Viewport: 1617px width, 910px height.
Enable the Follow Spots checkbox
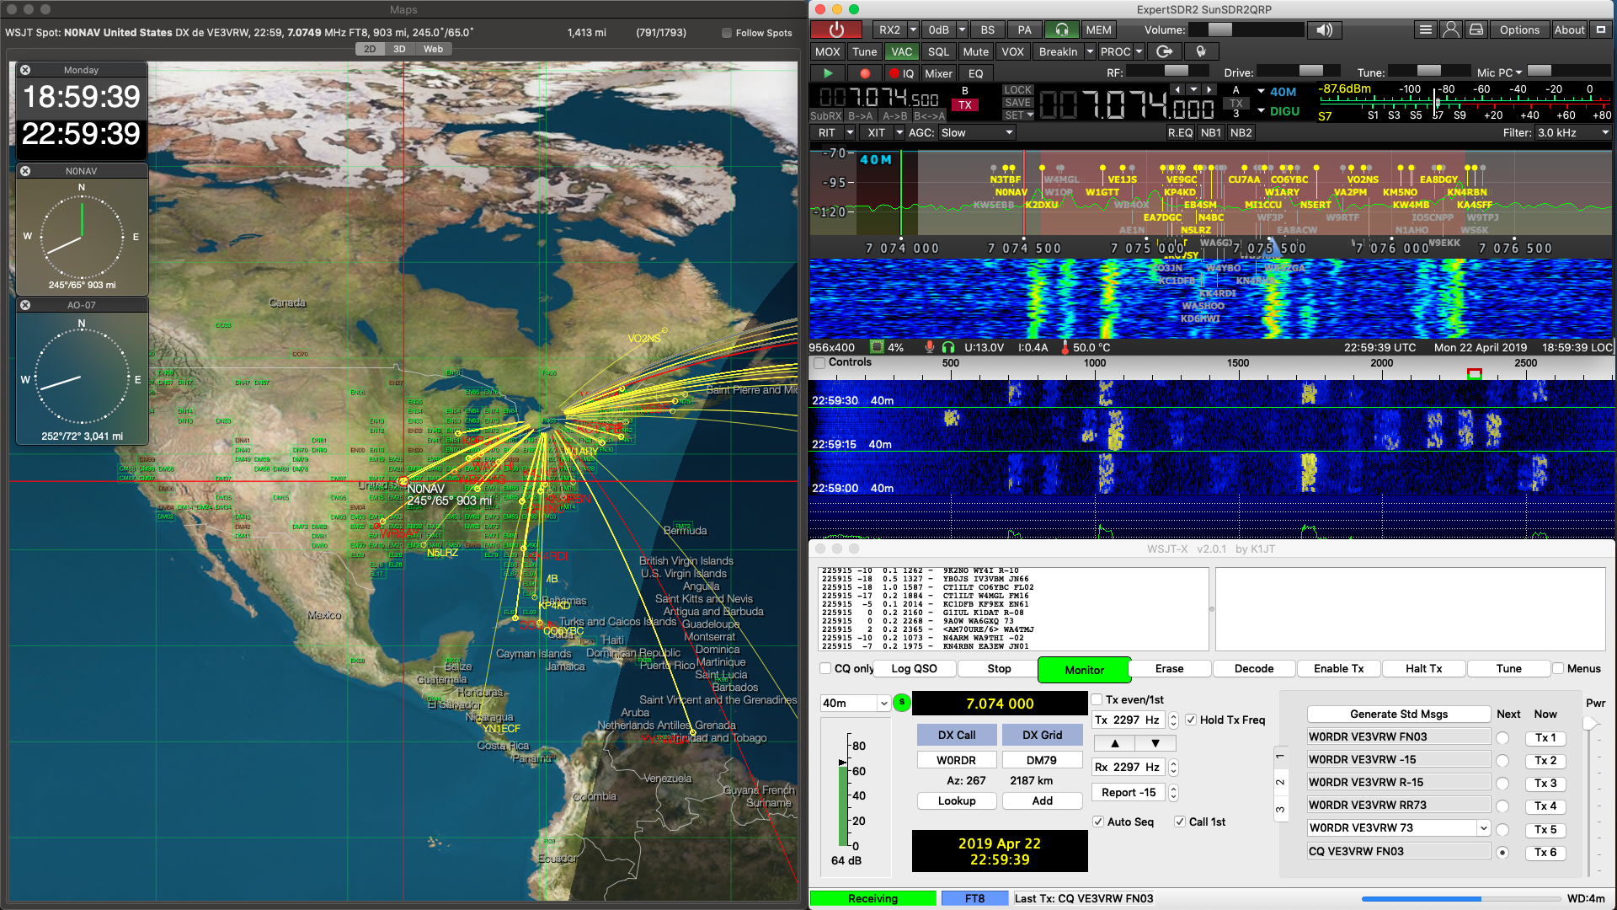pos(727,33)
